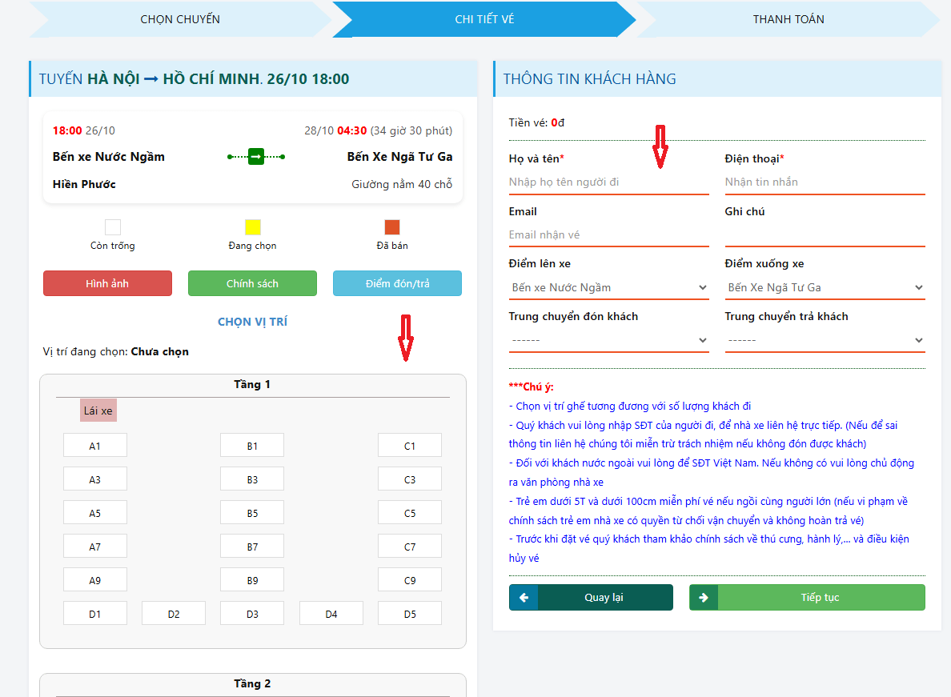Click the white Còn trống legend square
This screenshot has height=697, width=951.
[113, 227]
